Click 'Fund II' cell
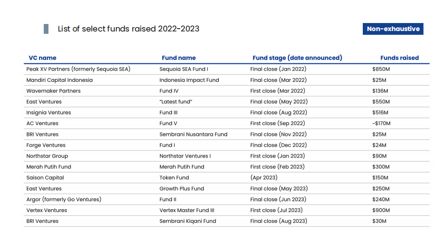 coord(168,199)
